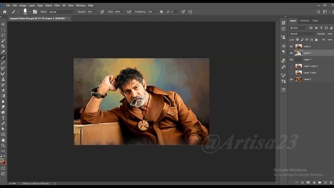334x188 pixels.
Task: Open the brush Opacity slider dropdown
Action: click(96, 12)
